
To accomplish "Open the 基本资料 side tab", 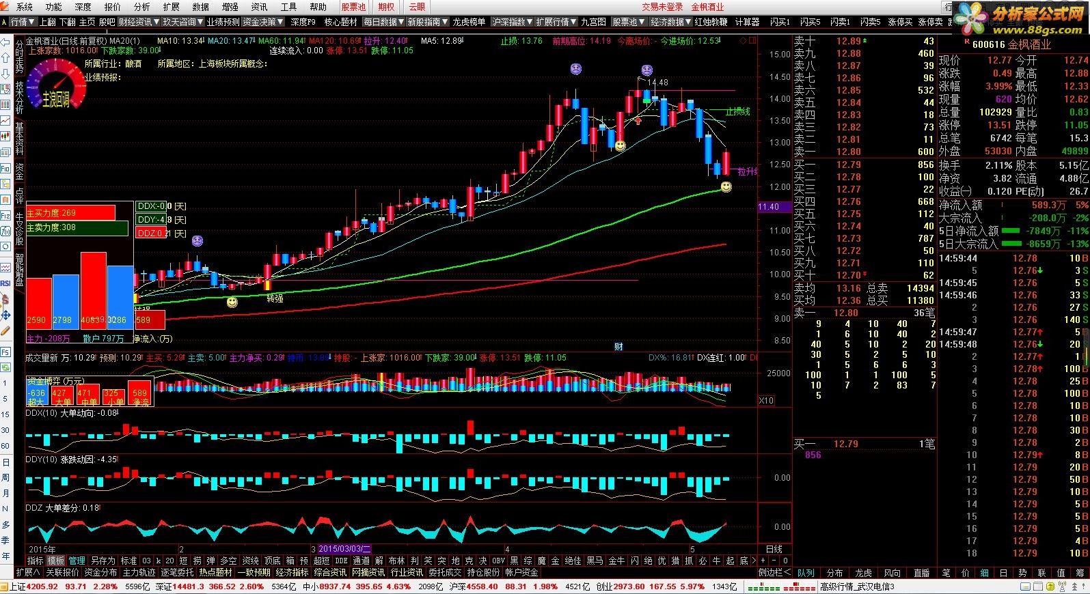I will 19,139.
